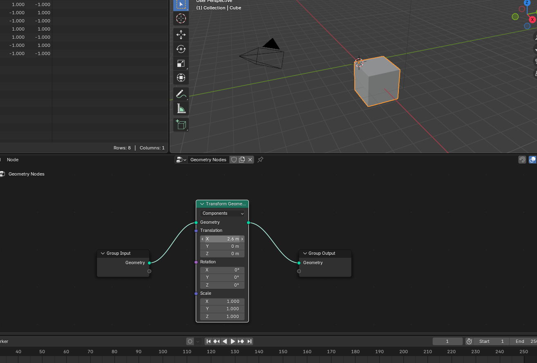This screenshot has width=537, height=363.
Task: Activate the combined Transform tool
Action: coord(181,78)
